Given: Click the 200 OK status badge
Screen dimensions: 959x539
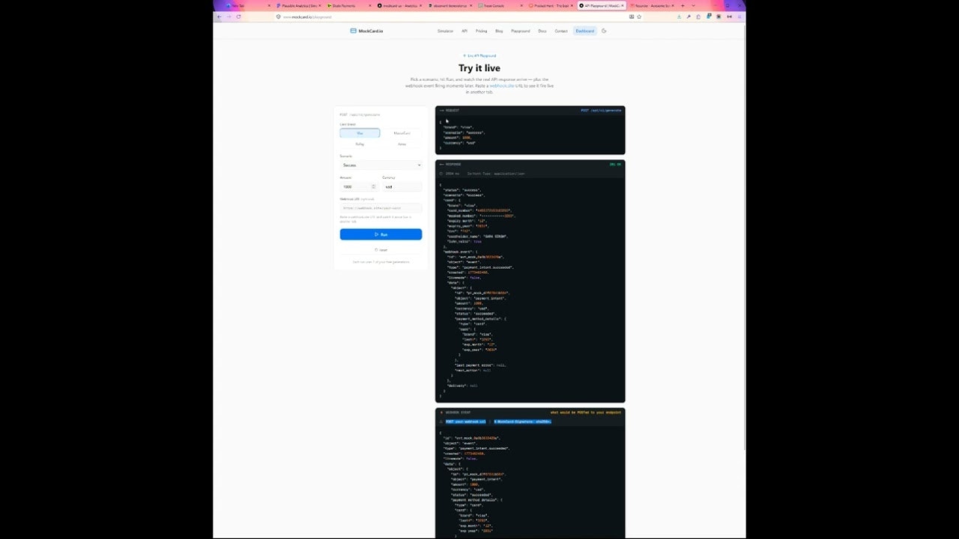Looking at the screenshot, I should pos(615,165).
